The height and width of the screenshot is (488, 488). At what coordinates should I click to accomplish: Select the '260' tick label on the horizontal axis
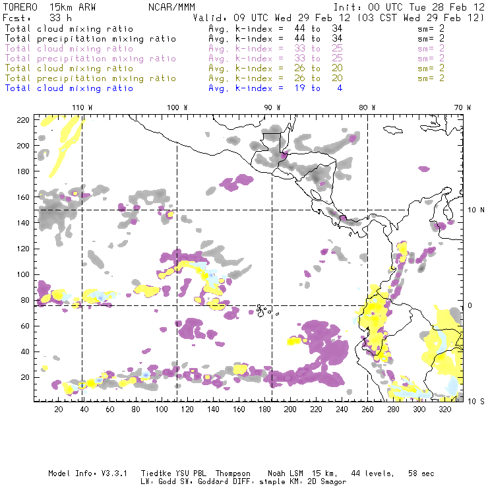pyautogui.click(x=367, y=410)
